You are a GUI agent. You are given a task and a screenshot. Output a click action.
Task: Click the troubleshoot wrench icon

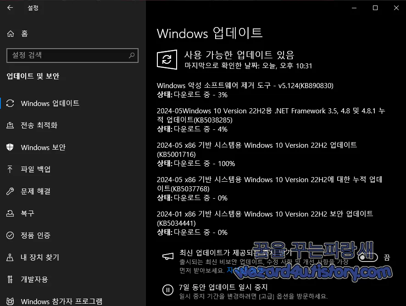click(10, 191)
